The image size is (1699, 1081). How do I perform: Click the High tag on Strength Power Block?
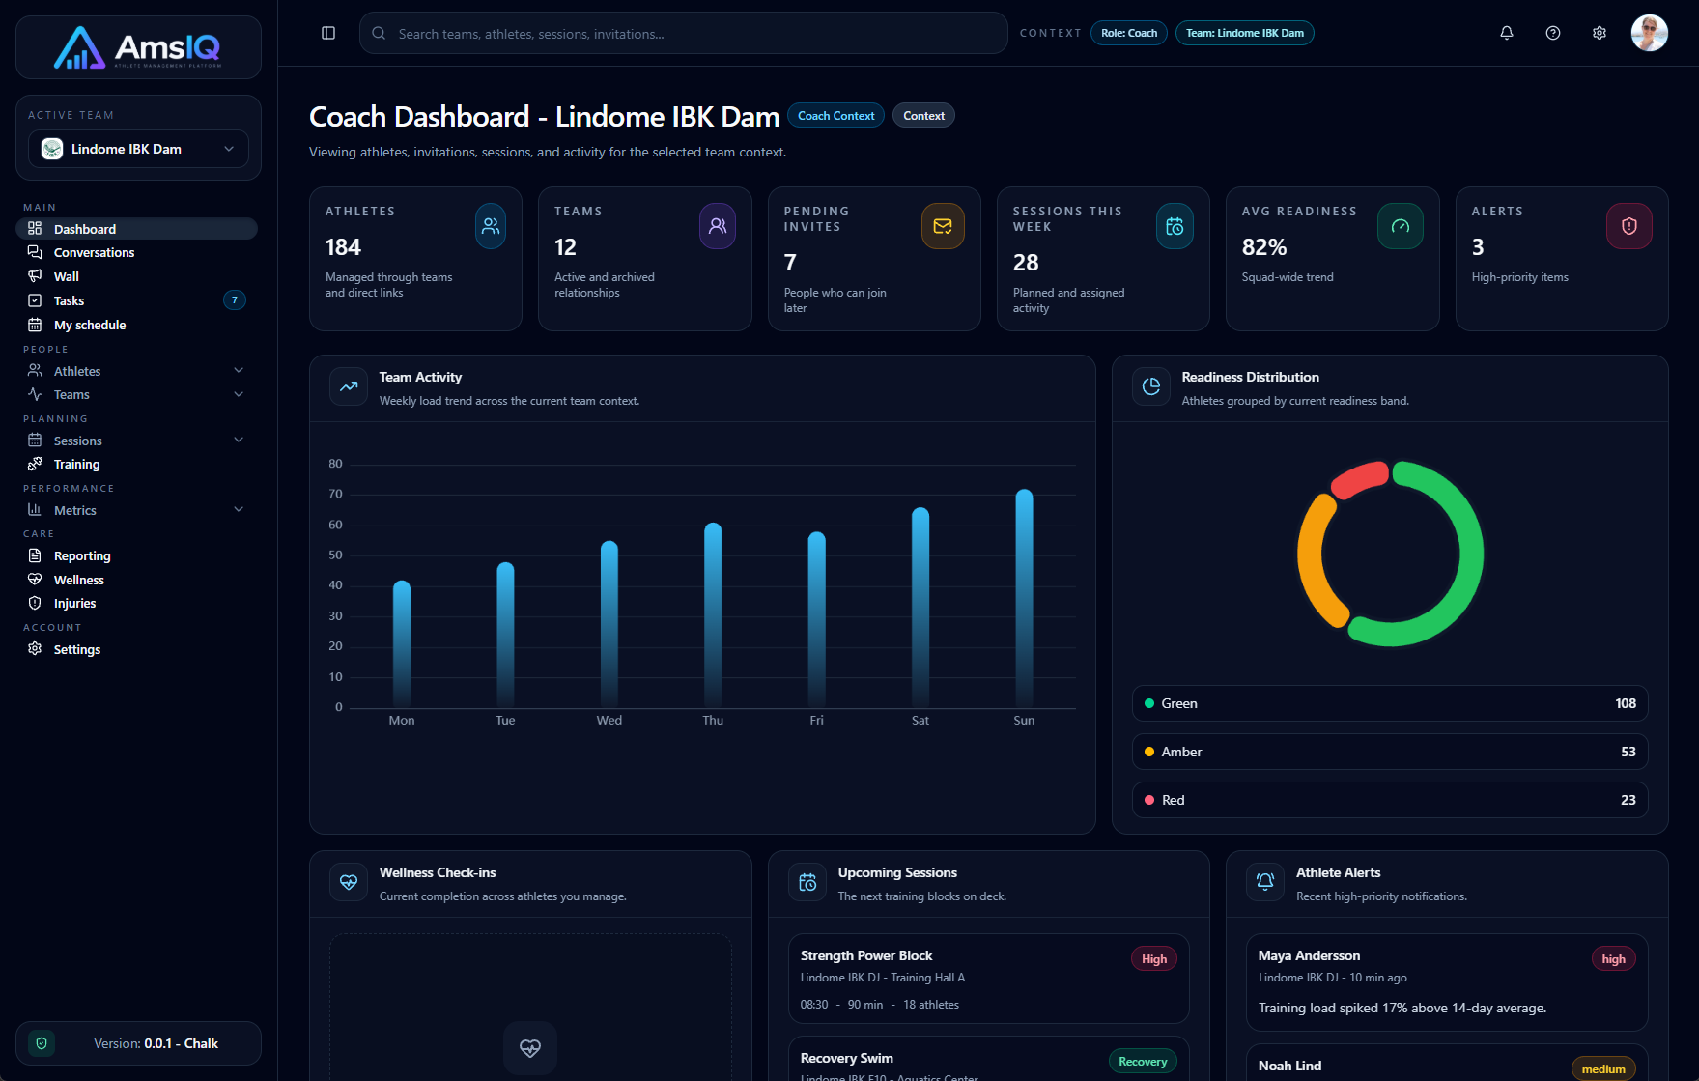(x=1154, y=959)
